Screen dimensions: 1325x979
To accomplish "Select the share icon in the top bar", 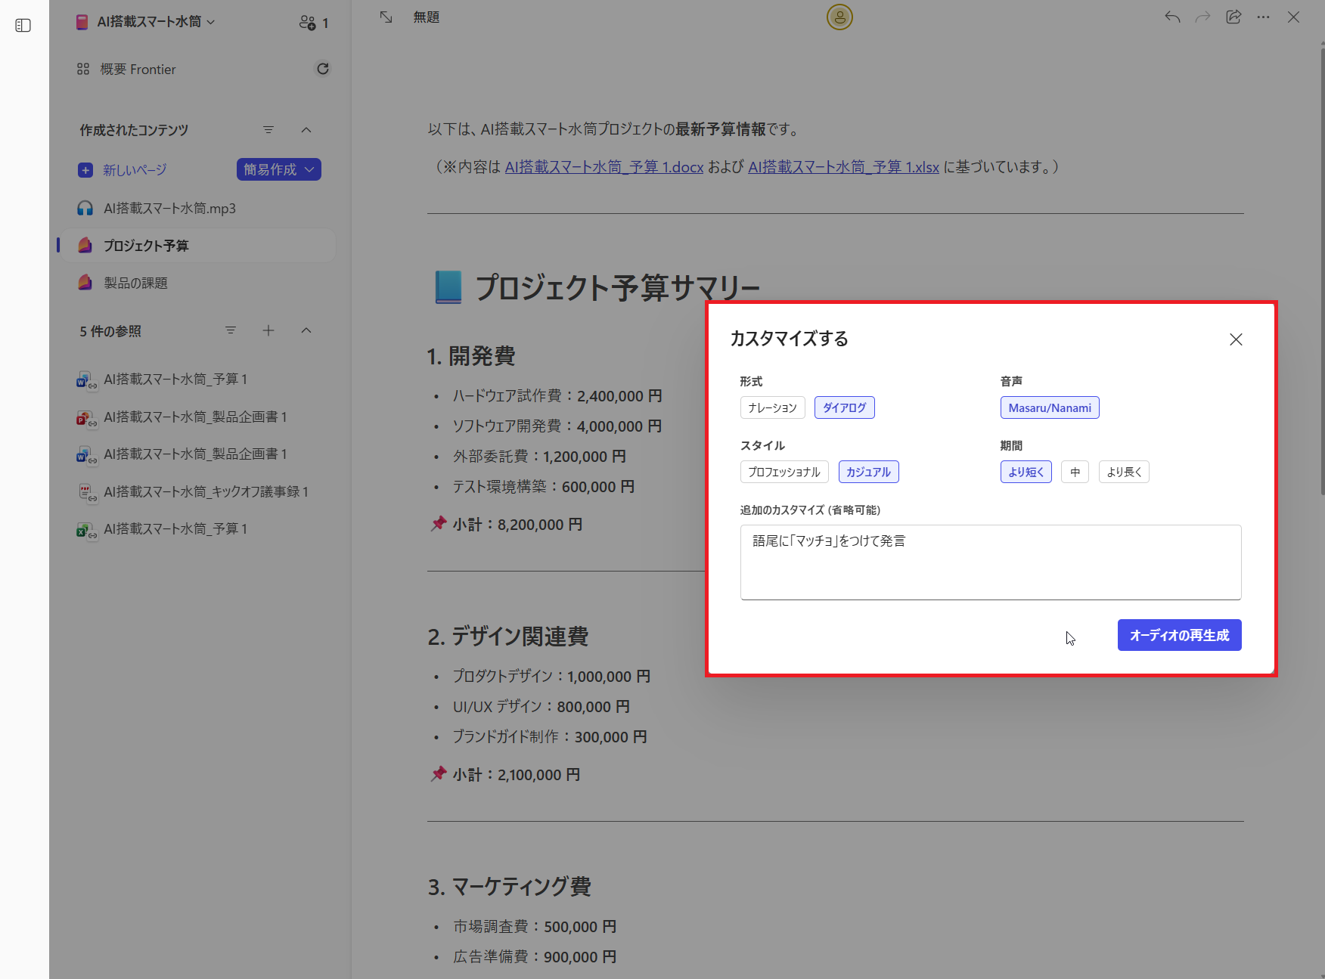I will point(1234,17).
